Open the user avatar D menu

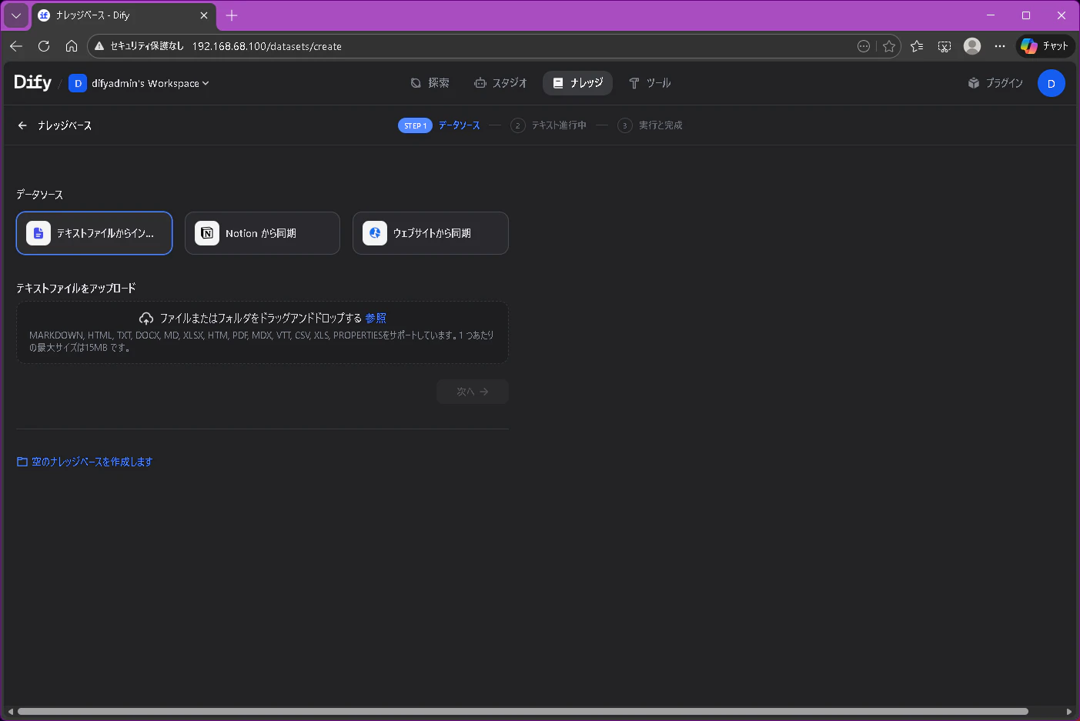coord(1051,83)
